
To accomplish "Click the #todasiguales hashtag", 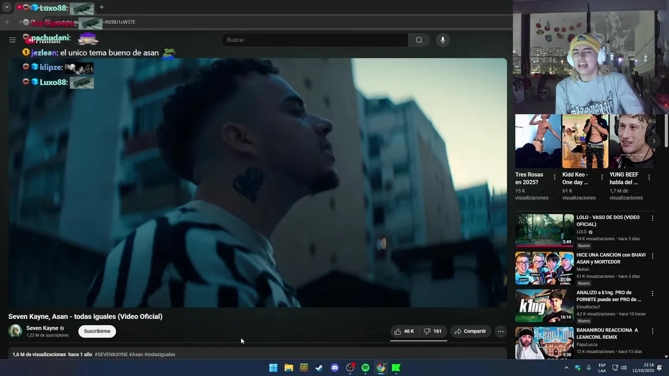I will click(x=160, y=355).
